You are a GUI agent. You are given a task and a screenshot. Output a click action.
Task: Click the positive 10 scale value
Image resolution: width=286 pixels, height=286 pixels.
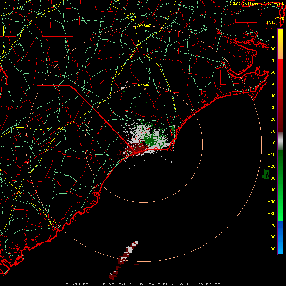[273, 131]
